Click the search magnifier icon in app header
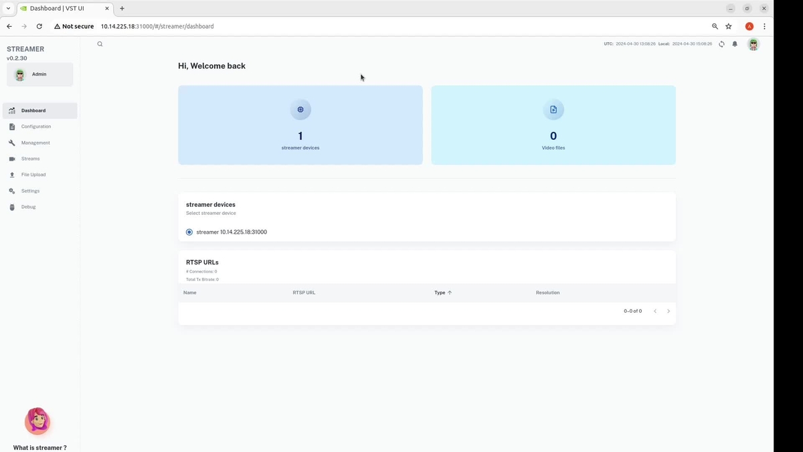Viewport: 803px width, 452px height. coord(100,44)
